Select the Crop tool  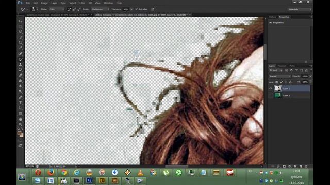(x=21, y=43)
